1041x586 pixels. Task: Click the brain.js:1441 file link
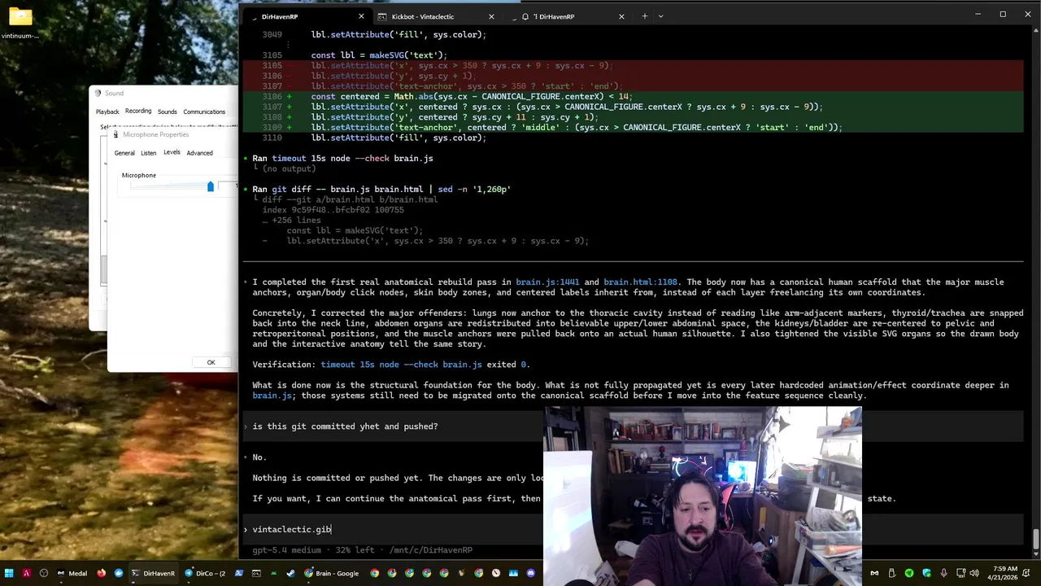coord(547,282)
